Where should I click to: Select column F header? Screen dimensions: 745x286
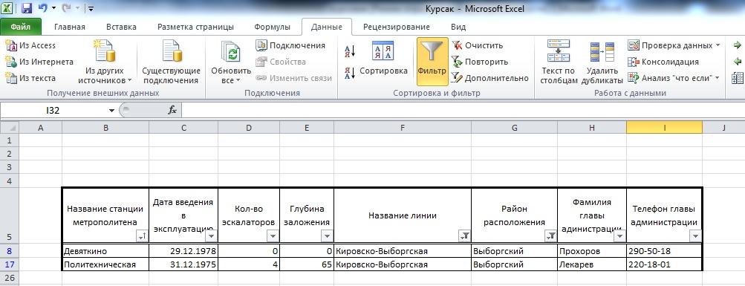pyautogui.click(x=403, y=127)
